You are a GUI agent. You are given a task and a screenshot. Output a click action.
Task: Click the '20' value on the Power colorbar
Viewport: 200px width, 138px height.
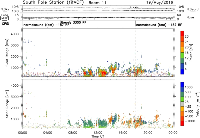pos(186,47)
